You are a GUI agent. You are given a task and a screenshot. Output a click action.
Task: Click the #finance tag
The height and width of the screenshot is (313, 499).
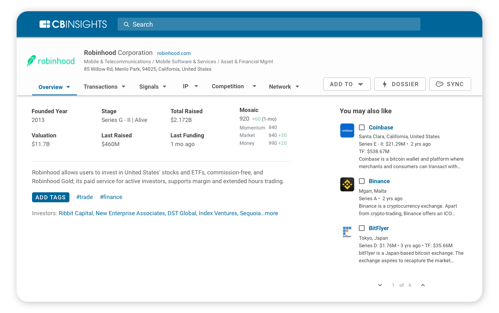pyautogui.click(x=111, y=197)
